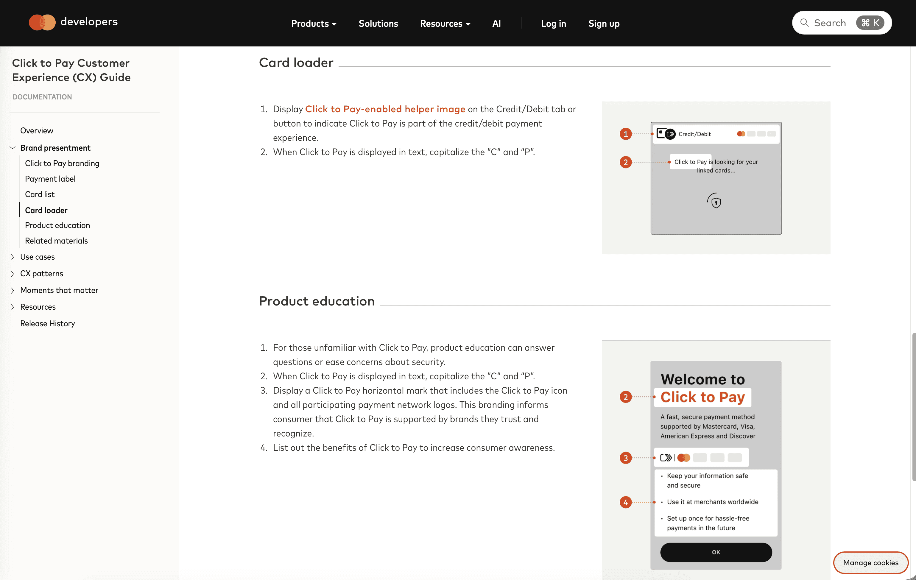
Task: Expand the CX patterns section
Action: pyautogui.click(x=13, y=274)
